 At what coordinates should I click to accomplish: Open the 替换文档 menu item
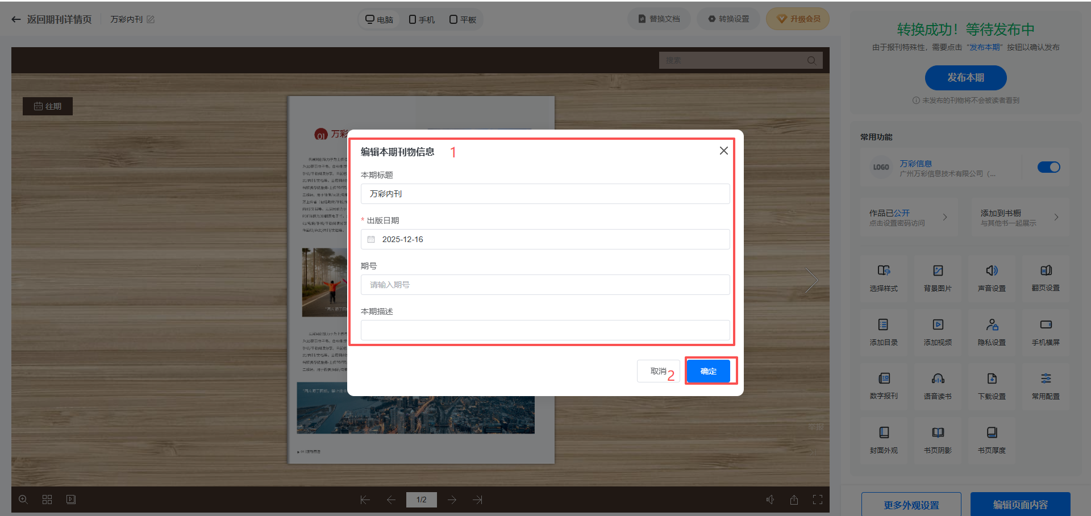point(659,19)
